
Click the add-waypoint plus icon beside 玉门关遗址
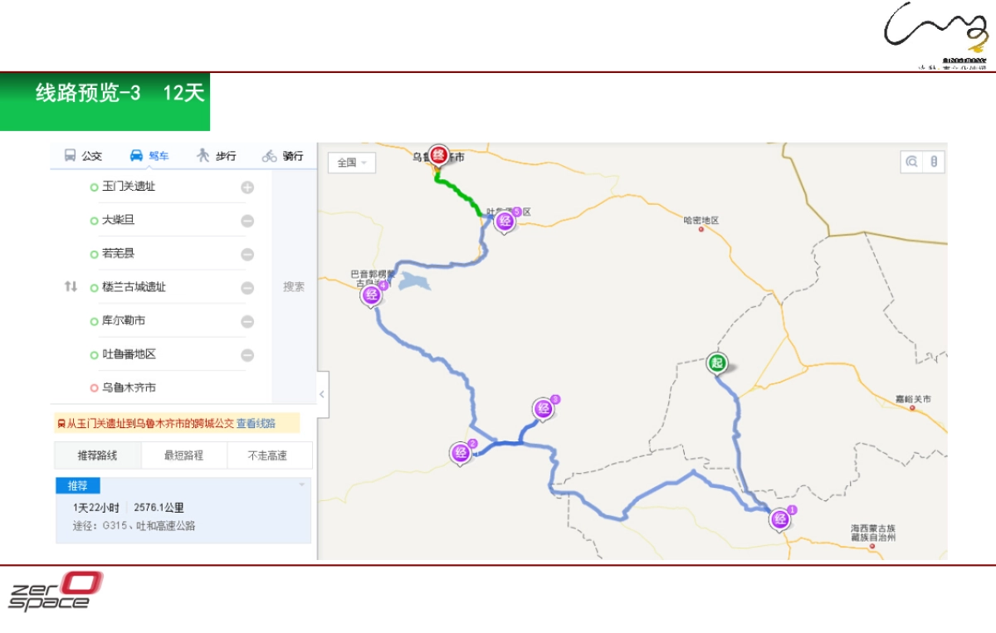(x=247, y=187)
